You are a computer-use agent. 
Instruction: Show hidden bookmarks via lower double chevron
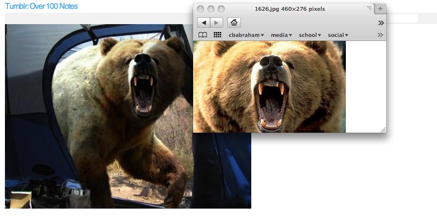[x=380, y=35]
